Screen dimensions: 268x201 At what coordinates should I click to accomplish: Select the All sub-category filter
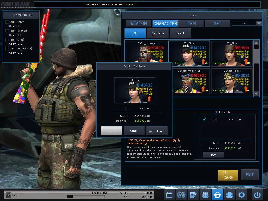[x=135, y=33]
